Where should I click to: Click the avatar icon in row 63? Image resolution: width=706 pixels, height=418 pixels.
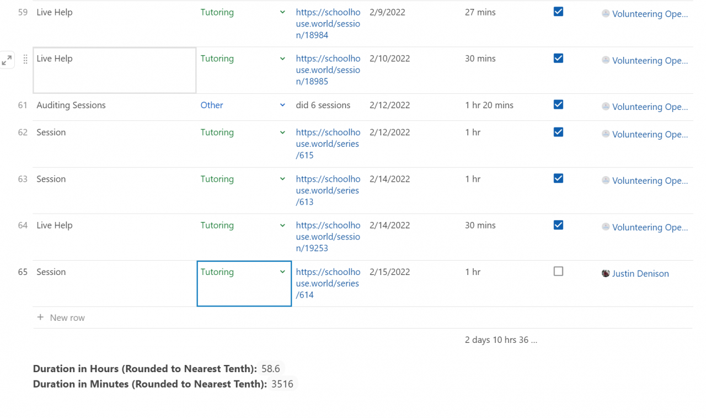[x=606, y=181]
